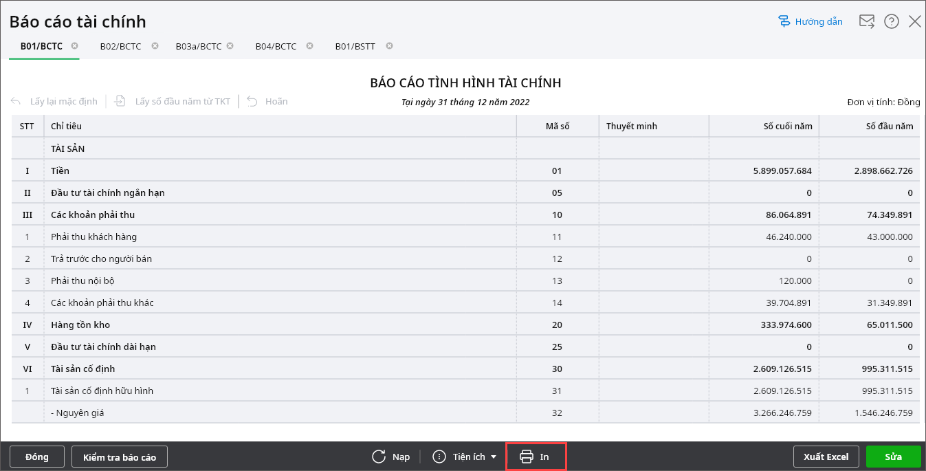This screenshot has height=471, width=926.
Task: Click the Mã số column header
Action: tap(558, 126)
